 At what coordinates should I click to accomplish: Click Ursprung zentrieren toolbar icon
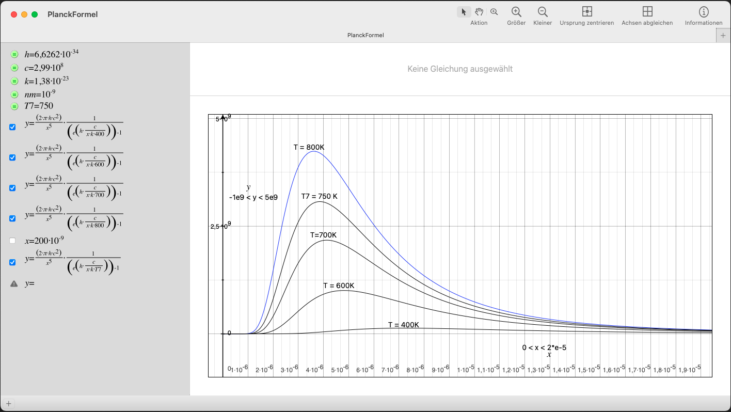pyautogui.click(x=586, y=12)
